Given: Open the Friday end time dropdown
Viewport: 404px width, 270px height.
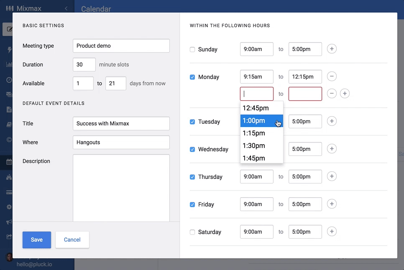Looking at the screenshot, I should pos(305,204).
